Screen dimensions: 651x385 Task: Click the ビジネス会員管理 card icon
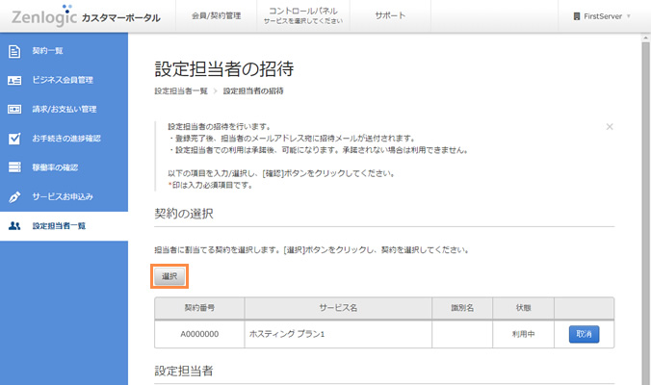(14, 80)
